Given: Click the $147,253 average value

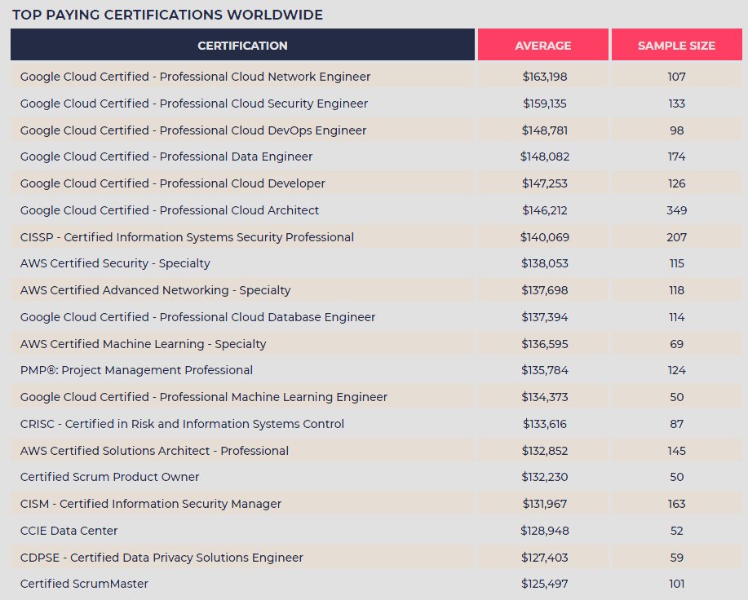Looking at the screenshot, I should pos(544,183).
